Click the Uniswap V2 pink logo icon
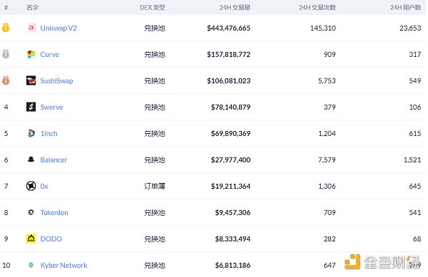Viewport: 428px width, 277px height. click(31, 28)
